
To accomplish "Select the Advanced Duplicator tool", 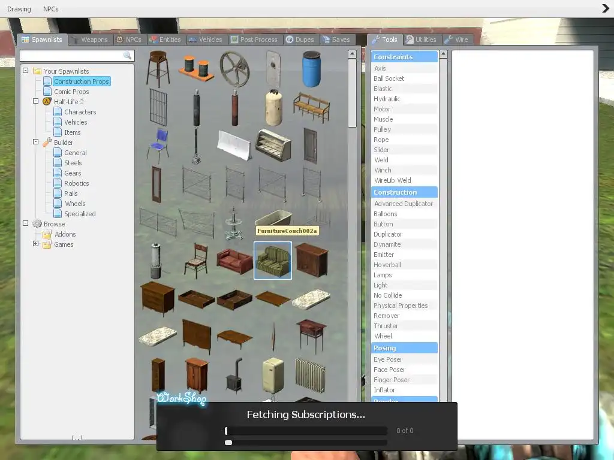I will coord(404,204).
